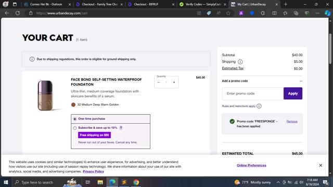333x187 pixels.
Task: Open notification center icon
Action: 326,182
